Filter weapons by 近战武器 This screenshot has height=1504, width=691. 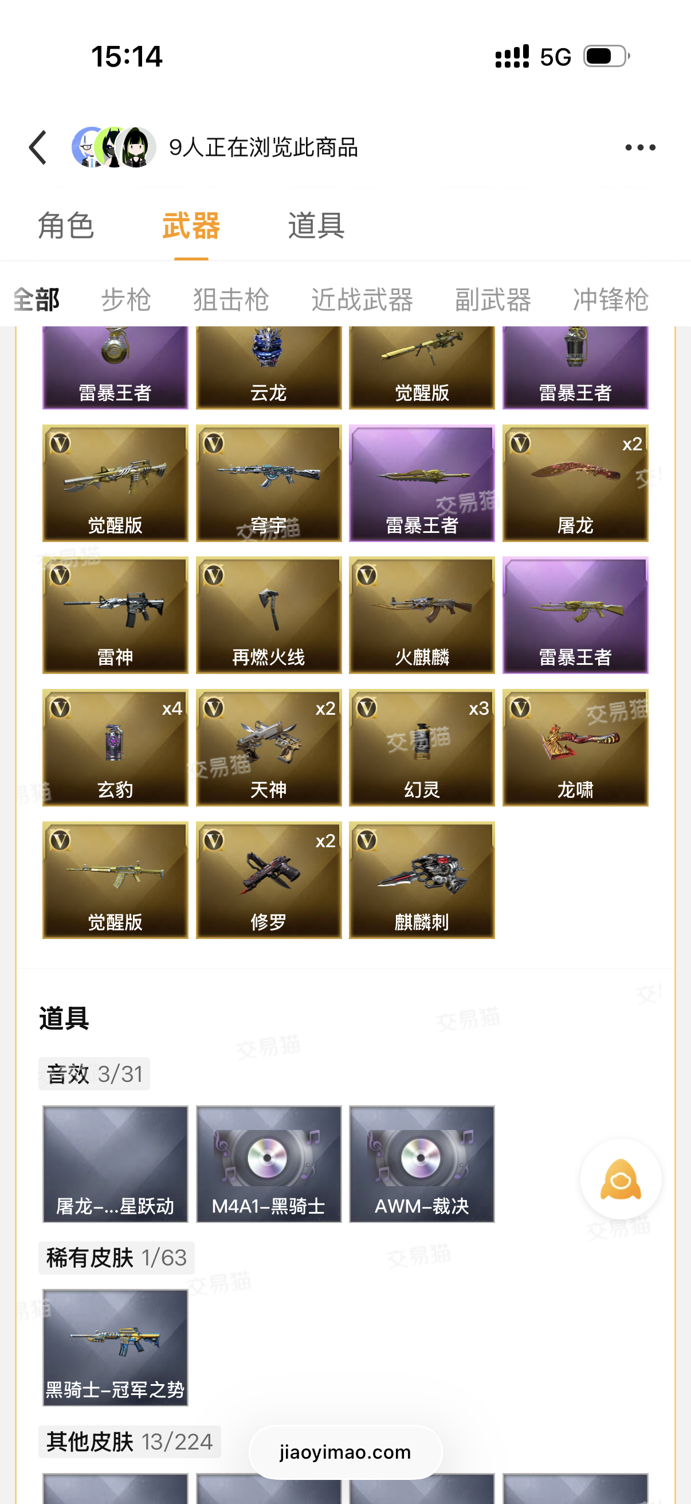click(x=362, y=299)
